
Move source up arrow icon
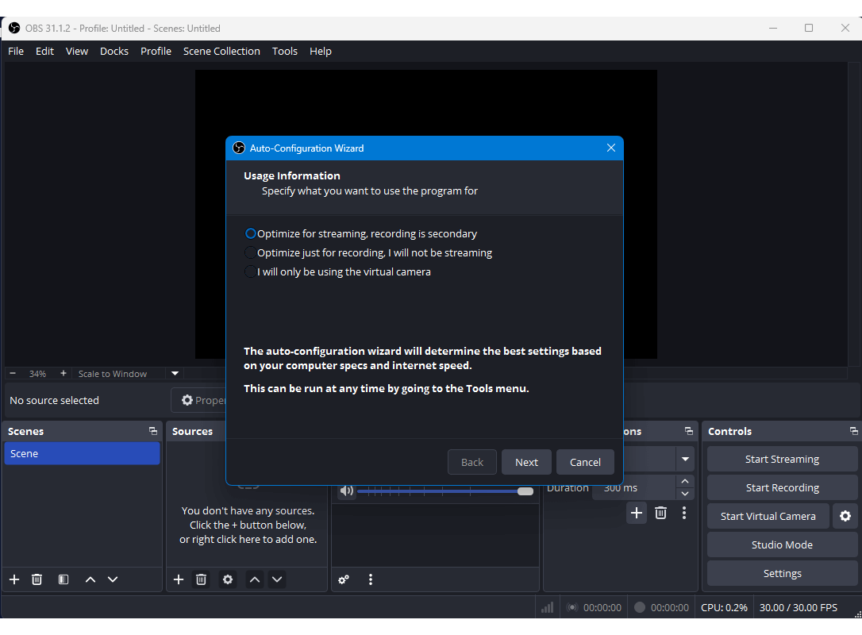click(255, 579)
